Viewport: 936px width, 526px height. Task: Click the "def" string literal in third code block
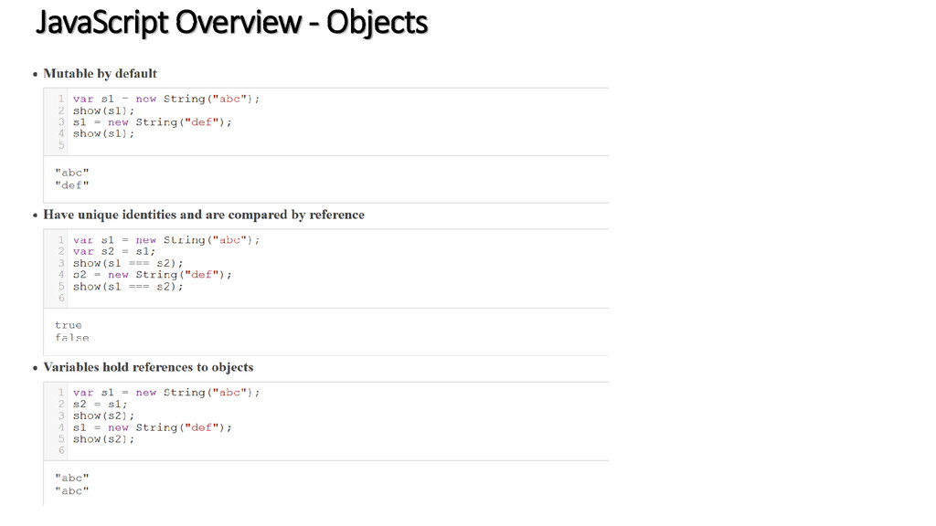202,427
